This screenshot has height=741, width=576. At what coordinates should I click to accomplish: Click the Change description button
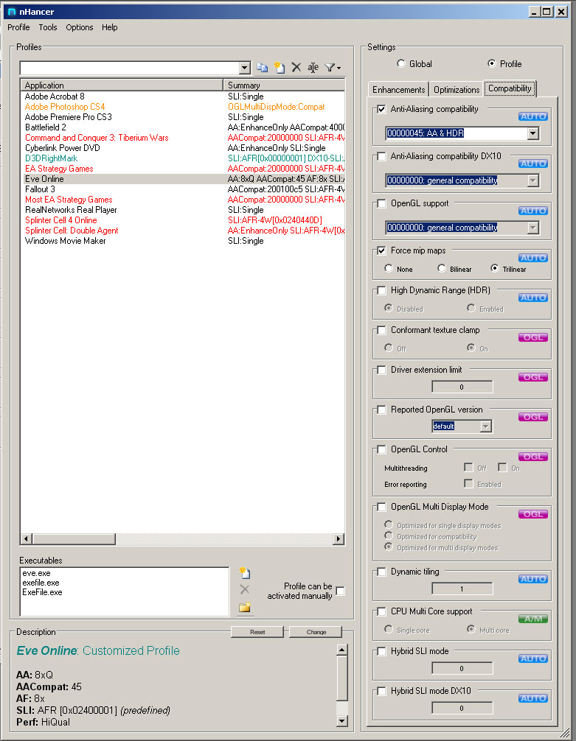pos(316,632)
